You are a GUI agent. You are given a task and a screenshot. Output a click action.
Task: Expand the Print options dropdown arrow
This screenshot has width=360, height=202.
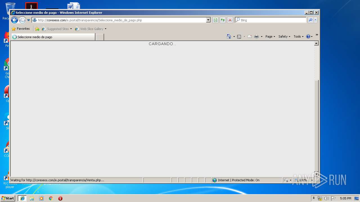pyautogui.click(x=262, y=36)
